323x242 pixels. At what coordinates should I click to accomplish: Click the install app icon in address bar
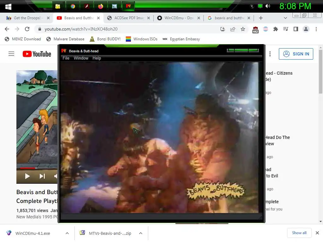pyautogui.click(x=222, y=29)
